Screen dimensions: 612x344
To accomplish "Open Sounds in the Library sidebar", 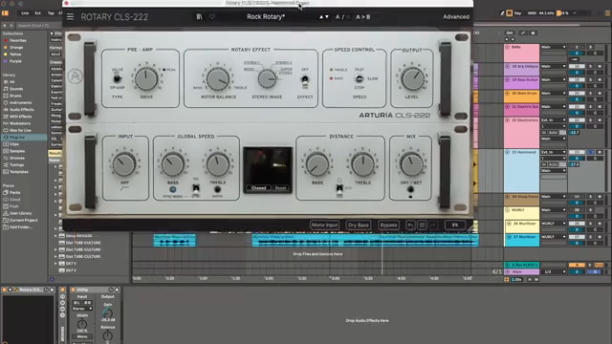I will tap(16, 89).
